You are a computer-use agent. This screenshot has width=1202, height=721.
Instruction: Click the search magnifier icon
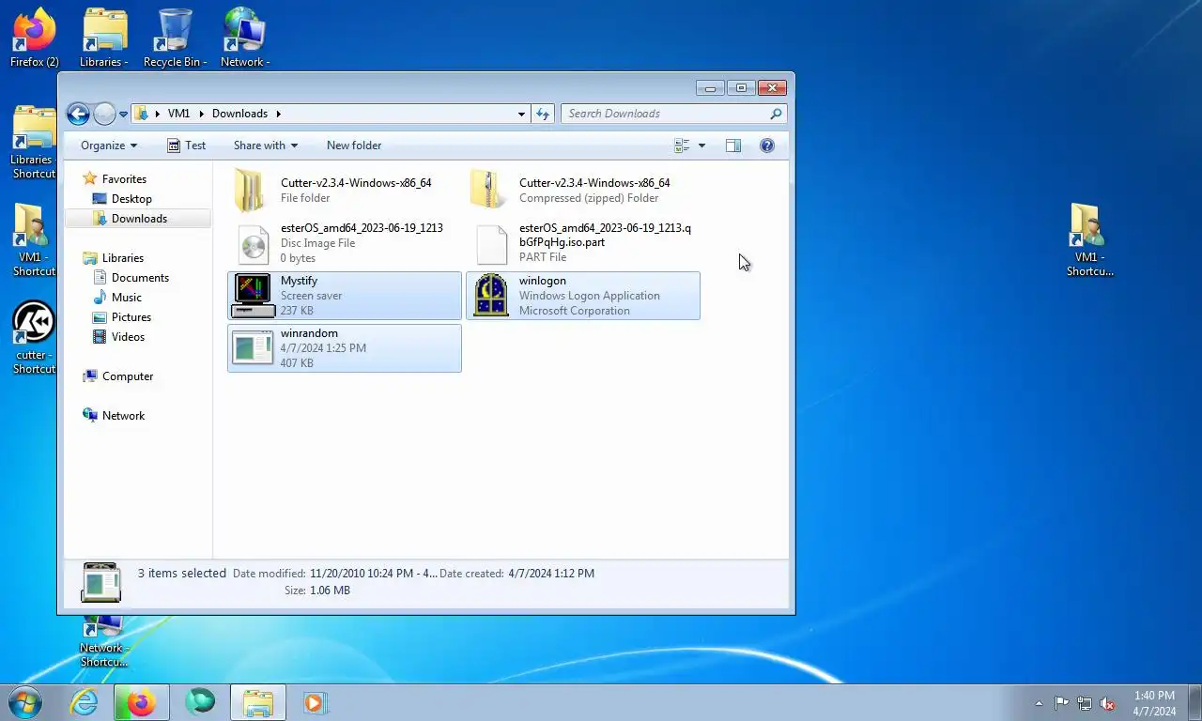coord(776,114)
